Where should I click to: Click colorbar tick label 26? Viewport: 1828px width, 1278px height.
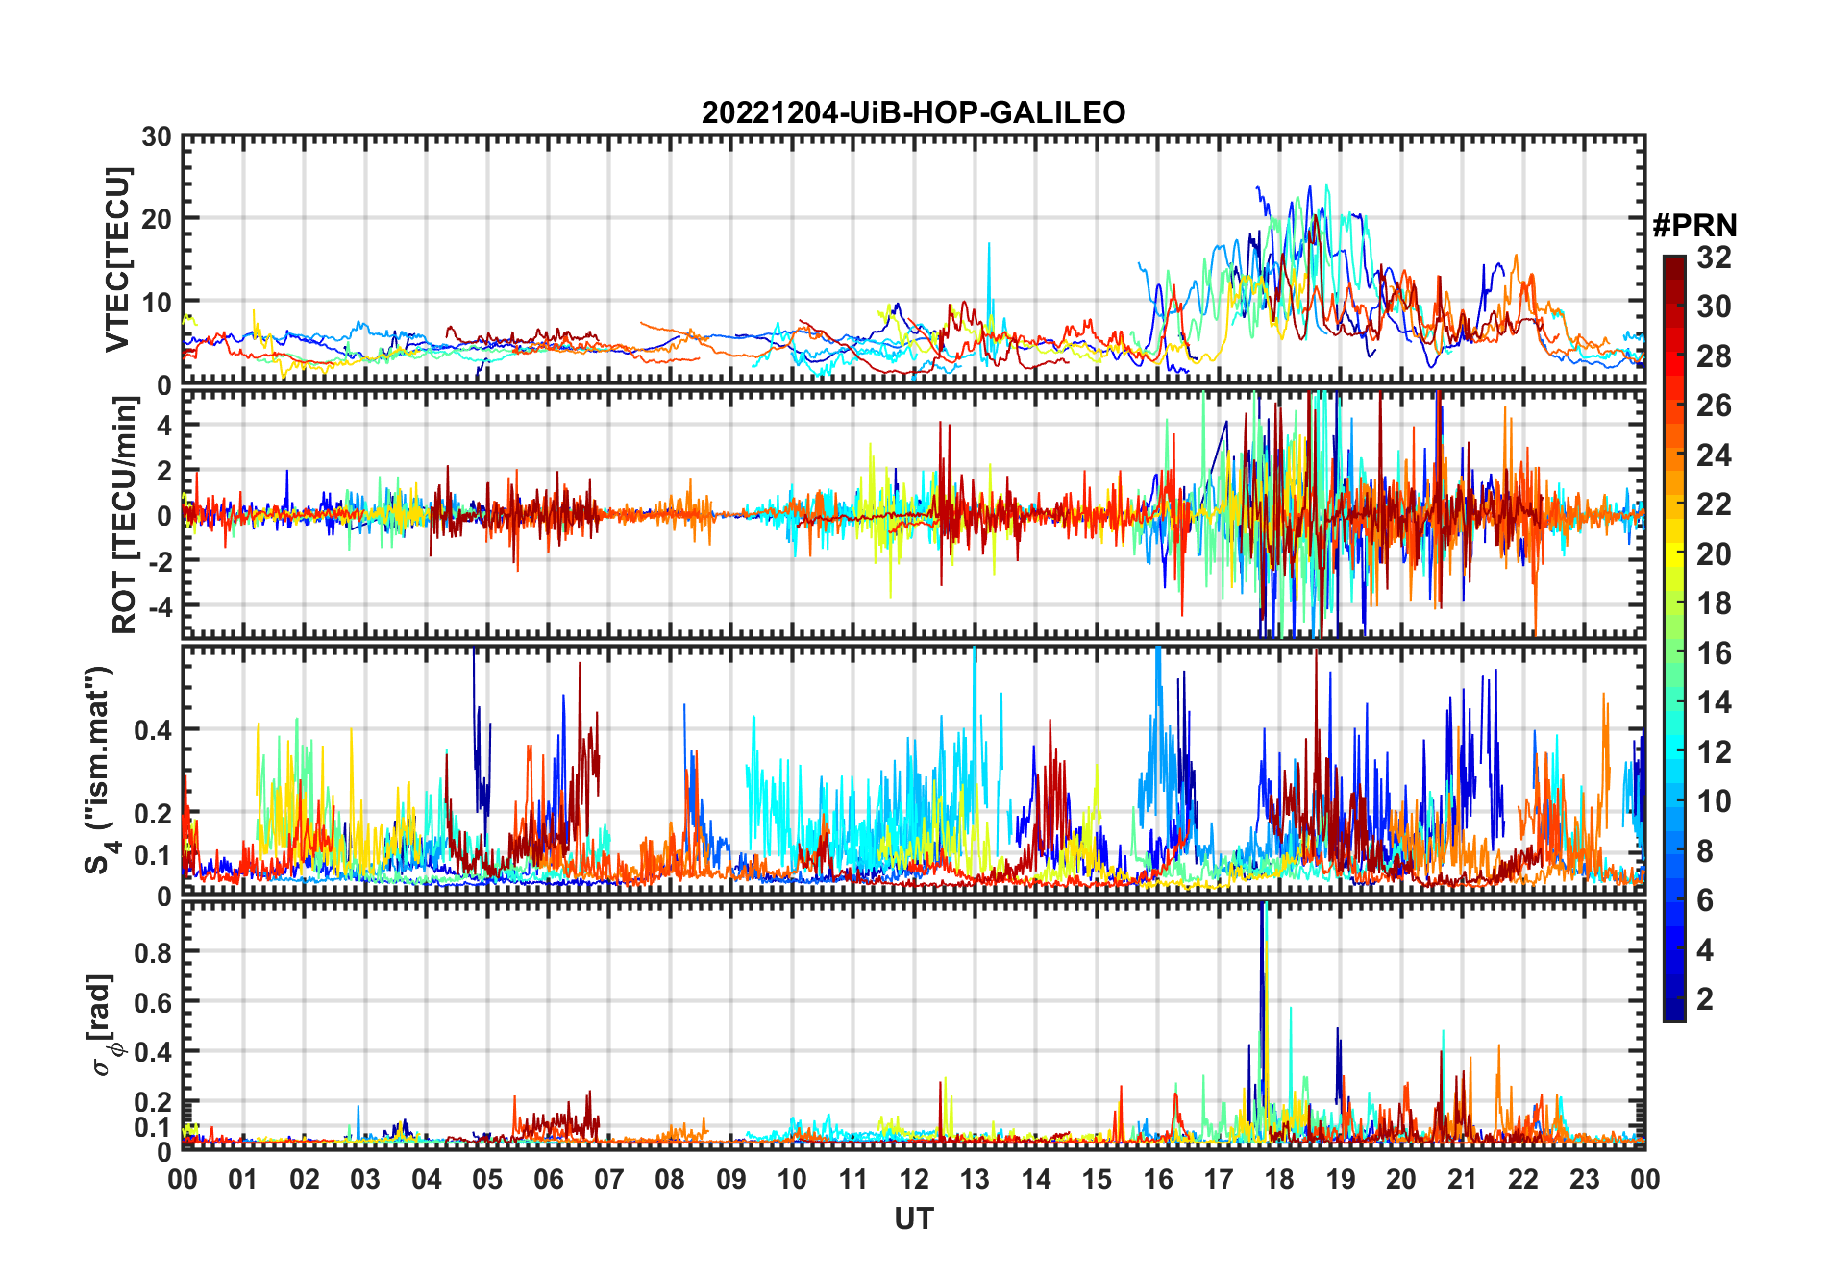(x=1714, y=406)
